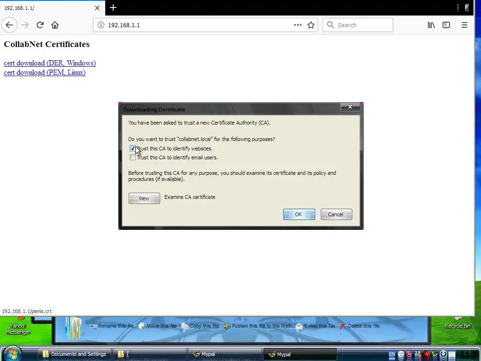Image resolution: width=481 pixels, height=361 pixels.
Task: Switch to the first Mypal taskbar button
Action: tap(225, 354)
